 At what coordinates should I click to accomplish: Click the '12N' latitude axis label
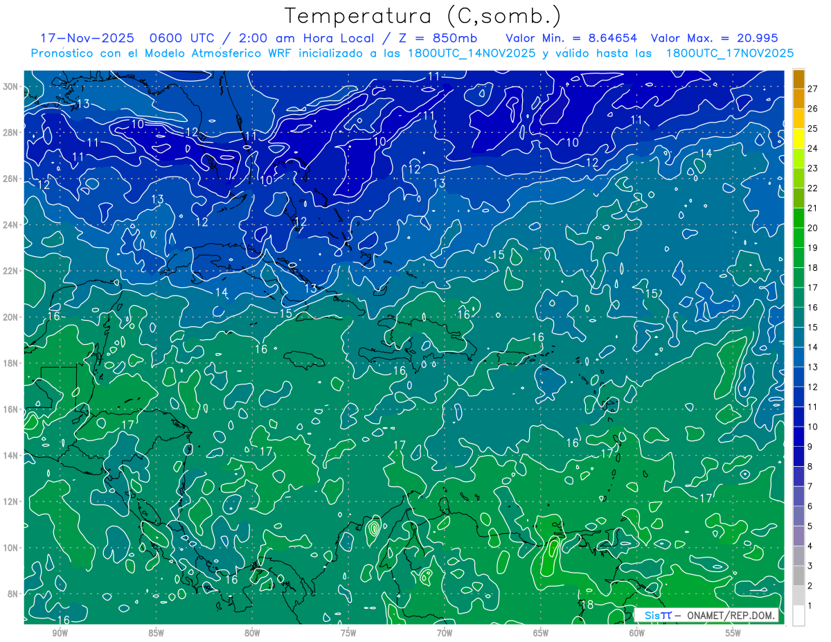pyautogui.click(x=11, y=501)
